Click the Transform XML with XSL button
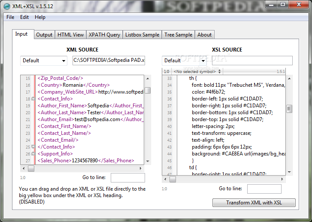 coord(254,203)
